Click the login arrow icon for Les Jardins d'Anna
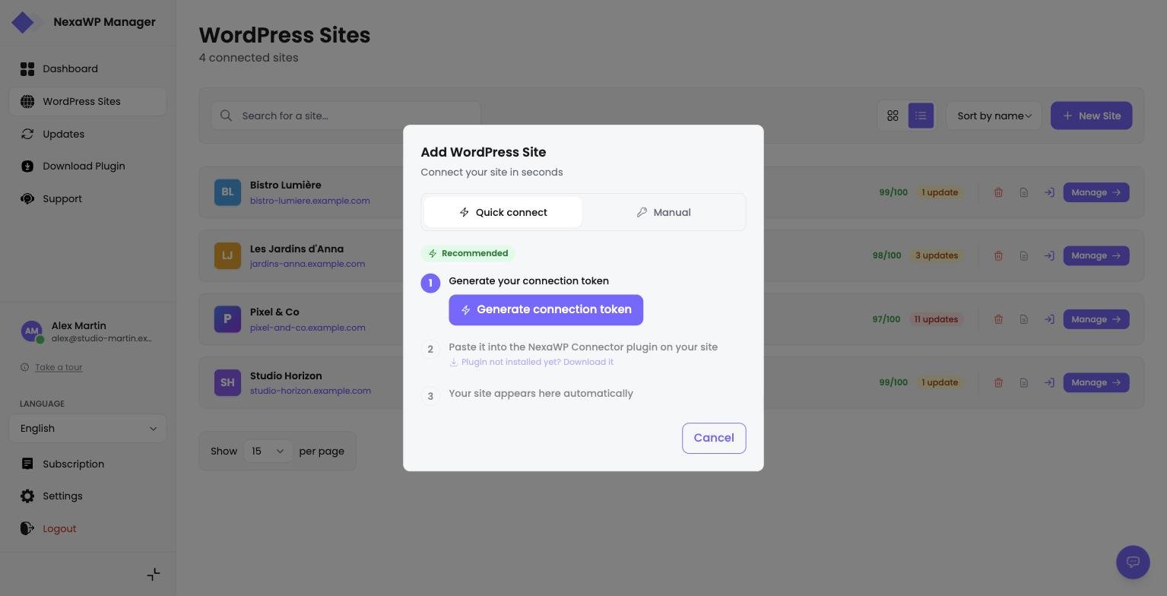The image size is (1167, 596). click(x=1049, y=255)
